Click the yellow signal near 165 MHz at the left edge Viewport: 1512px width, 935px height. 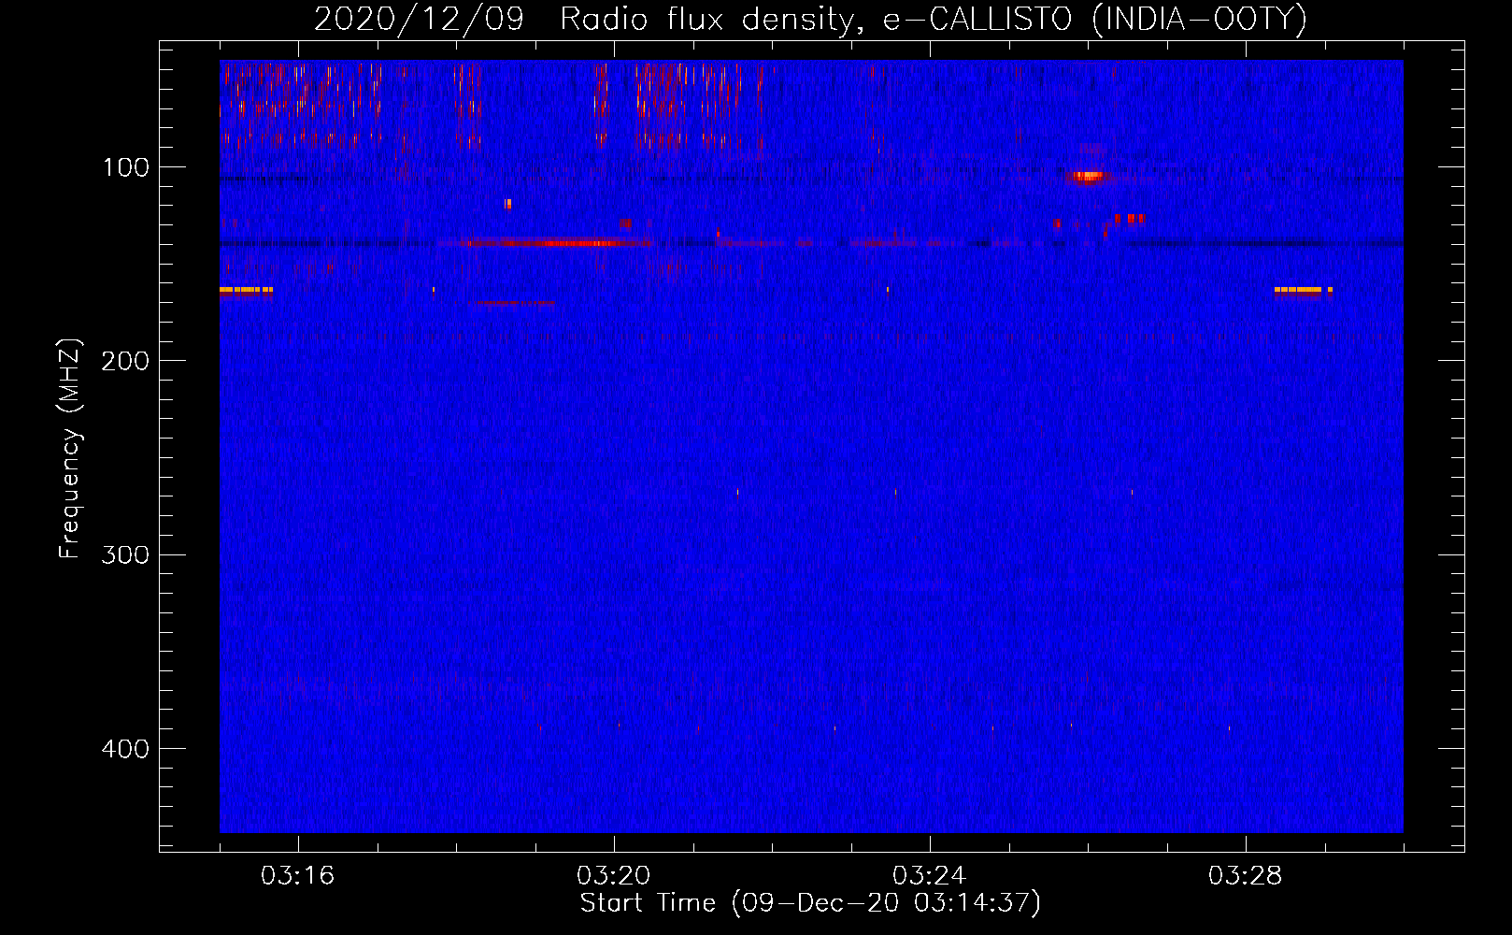tap(246, 290)
